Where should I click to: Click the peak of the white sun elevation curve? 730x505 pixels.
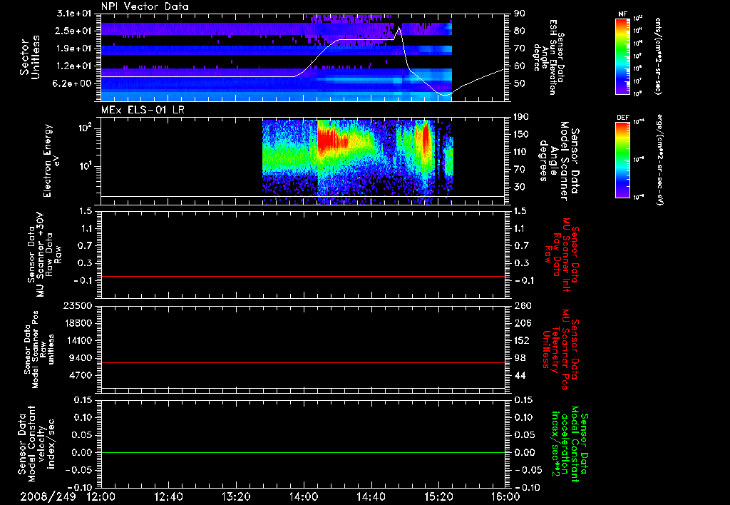pyautogui.click(x=399, y=28)
